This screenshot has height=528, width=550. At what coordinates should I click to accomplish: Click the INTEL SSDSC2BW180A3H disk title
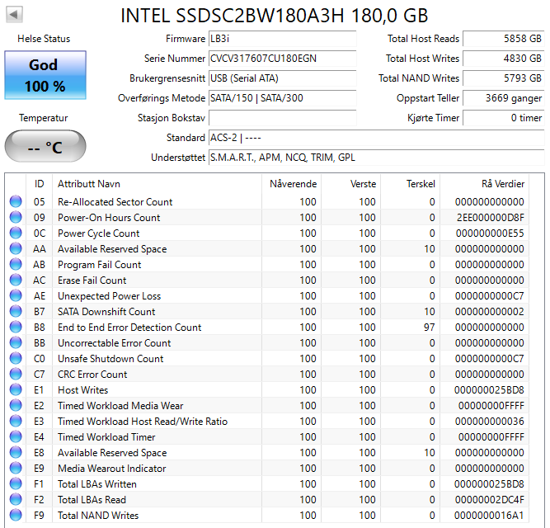(275, 16)
